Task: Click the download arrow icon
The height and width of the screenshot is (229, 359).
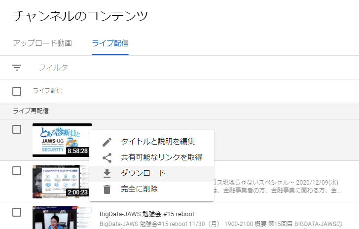Action: [107, 174]
